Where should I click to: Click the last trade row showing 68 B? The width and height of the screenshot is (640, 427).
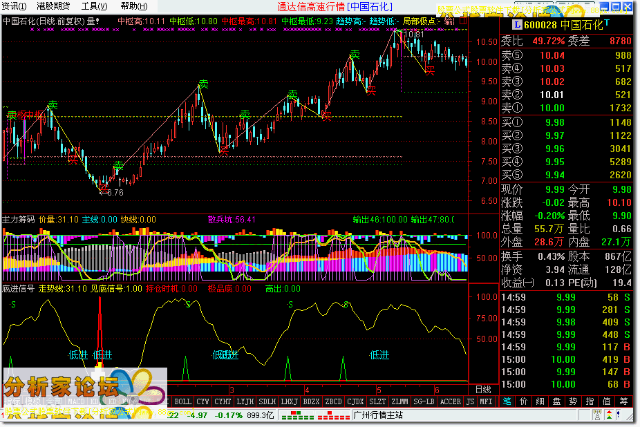click(x=566, y=385)
